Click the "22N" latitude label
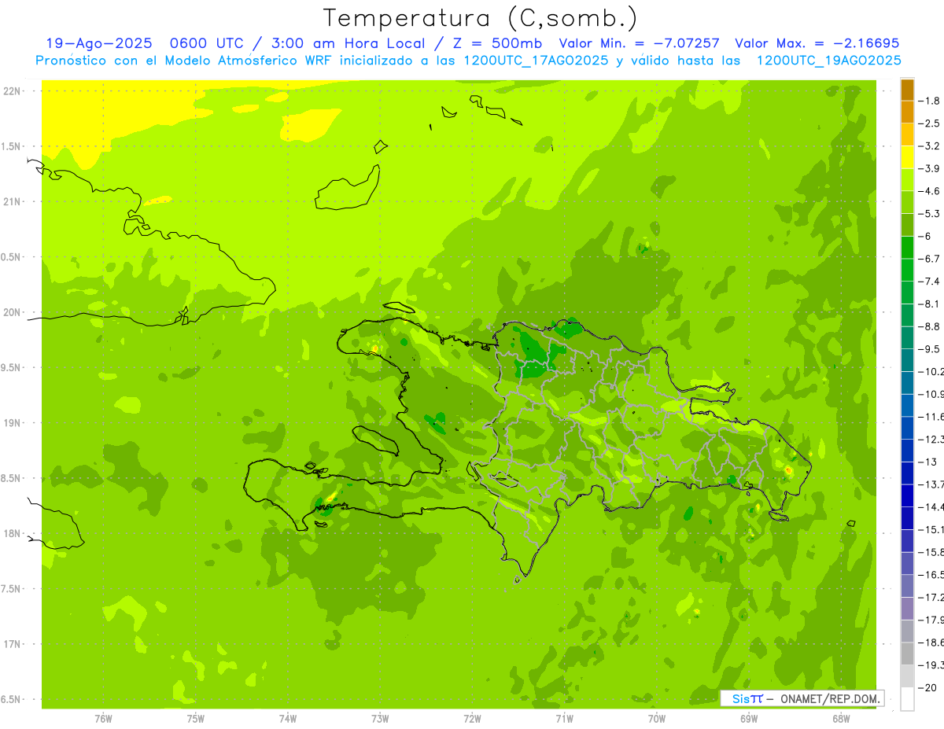 tap(12, 91)
